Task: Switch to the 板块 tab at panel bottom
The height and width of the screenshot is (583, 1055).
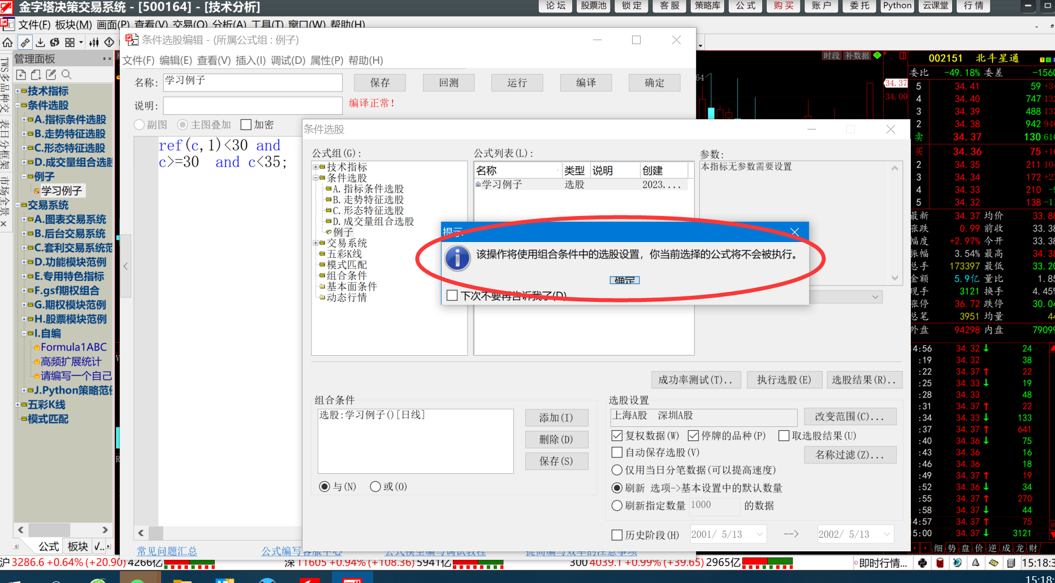Action: [77, 546]
